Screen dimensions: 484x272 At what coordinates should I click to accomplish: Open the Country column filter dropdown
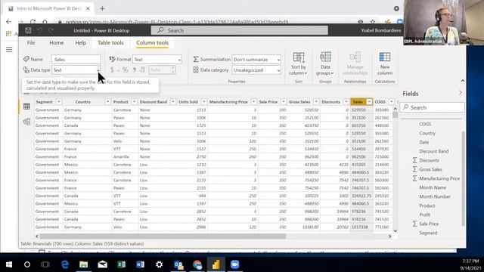pyautogui.click(x=107, y=102)
